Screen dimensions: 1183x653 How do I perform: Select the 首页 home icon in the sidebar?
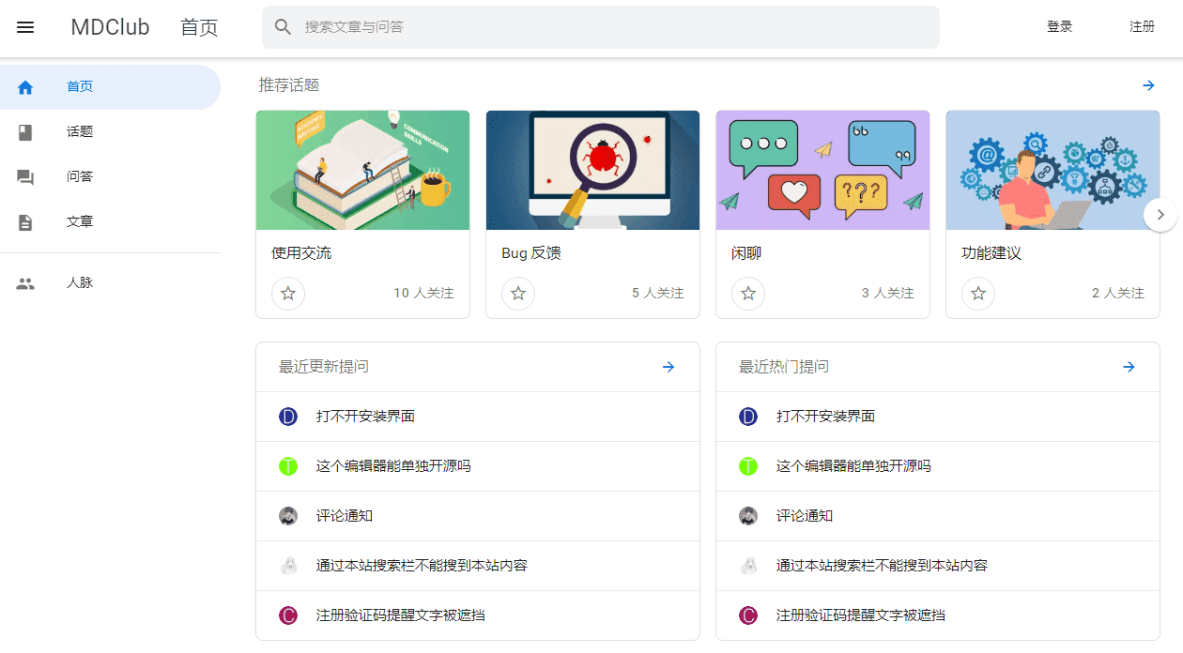pos(26,86)
